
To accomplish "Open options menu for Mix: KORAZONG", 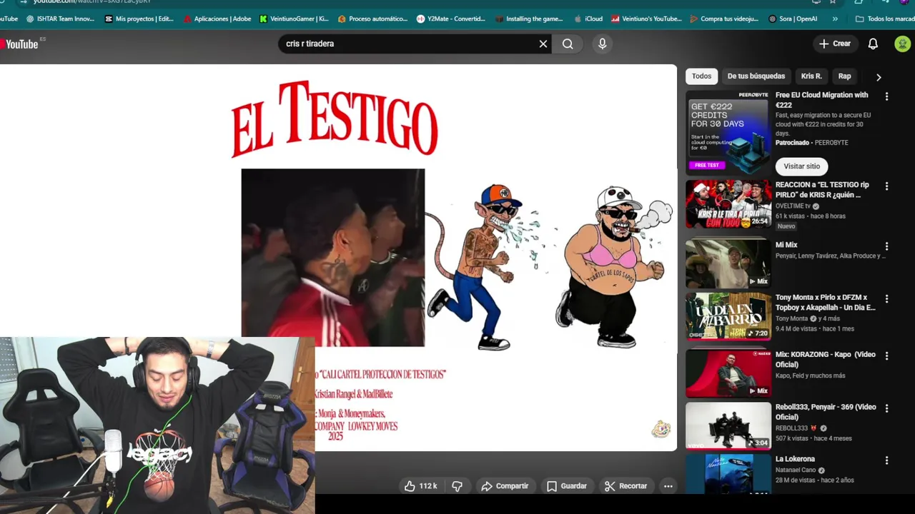I will click(886, 356).
